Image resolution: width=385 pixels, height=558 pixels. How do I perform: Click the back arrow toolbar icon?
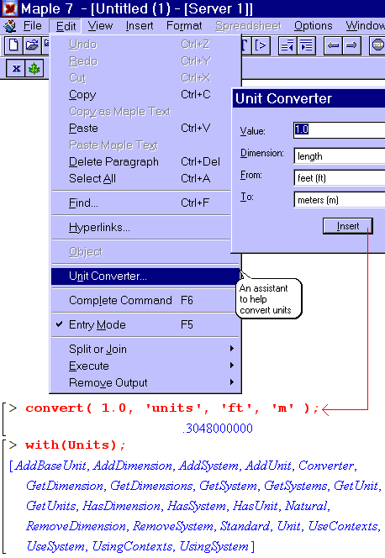(x=333, y=45)
